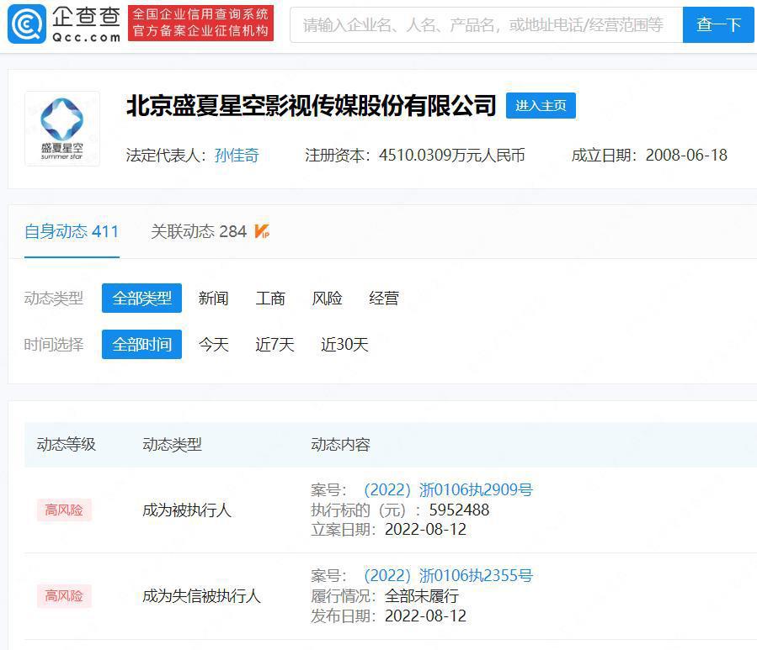Show only 今天 dynamics
The image size is (757, 650).
[x=213, y=344]
